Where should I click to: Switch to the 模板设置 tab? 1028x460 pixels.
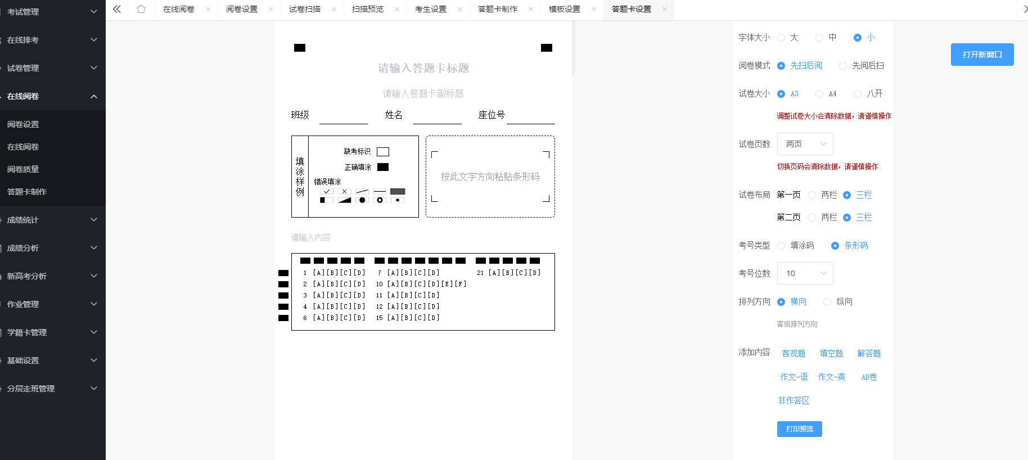(565, 9)
